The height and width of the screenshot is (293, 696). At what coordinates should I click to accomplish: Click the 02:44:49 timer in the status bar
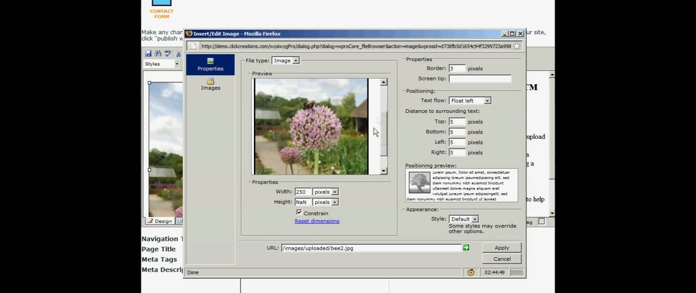[x=494, y=272]
